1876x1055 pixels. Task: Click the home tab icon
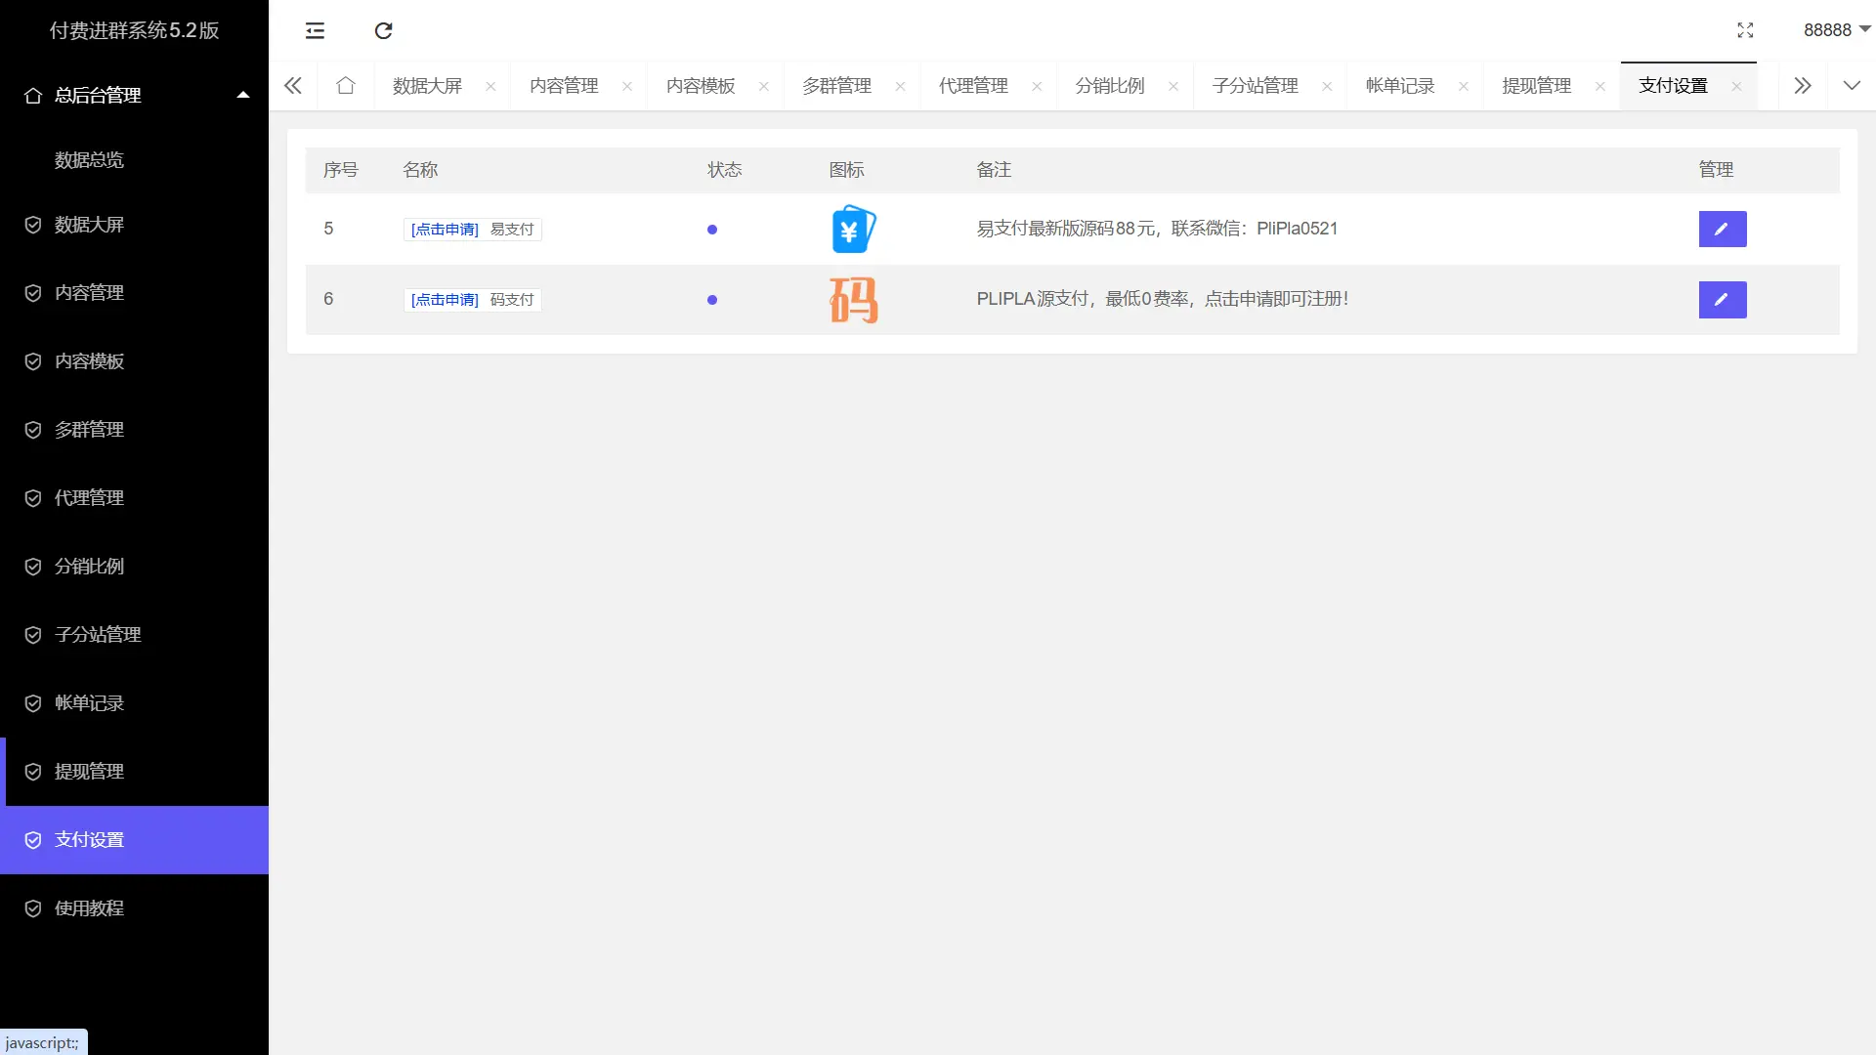pyautogui.click(x=345, y=86)
